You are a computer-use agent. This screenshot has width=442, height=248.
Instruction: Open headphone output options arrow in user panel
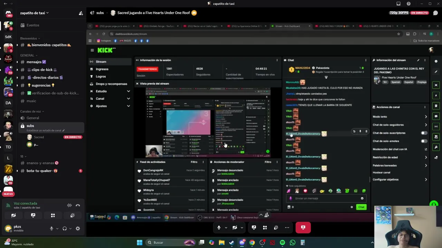pyautogui.click(x=70, y=228)
